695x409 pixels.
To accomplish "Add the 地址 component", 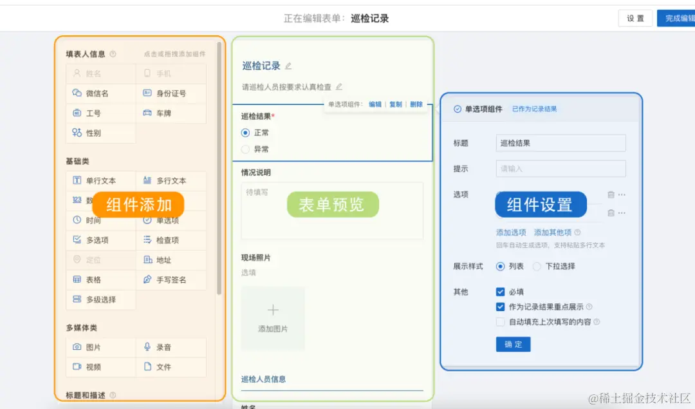I will 171,260.
